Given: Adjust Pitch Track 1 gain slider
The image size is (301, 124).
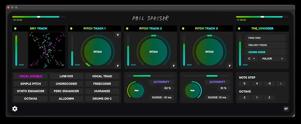Looking at the screenshot, I should tap(72, 51).
